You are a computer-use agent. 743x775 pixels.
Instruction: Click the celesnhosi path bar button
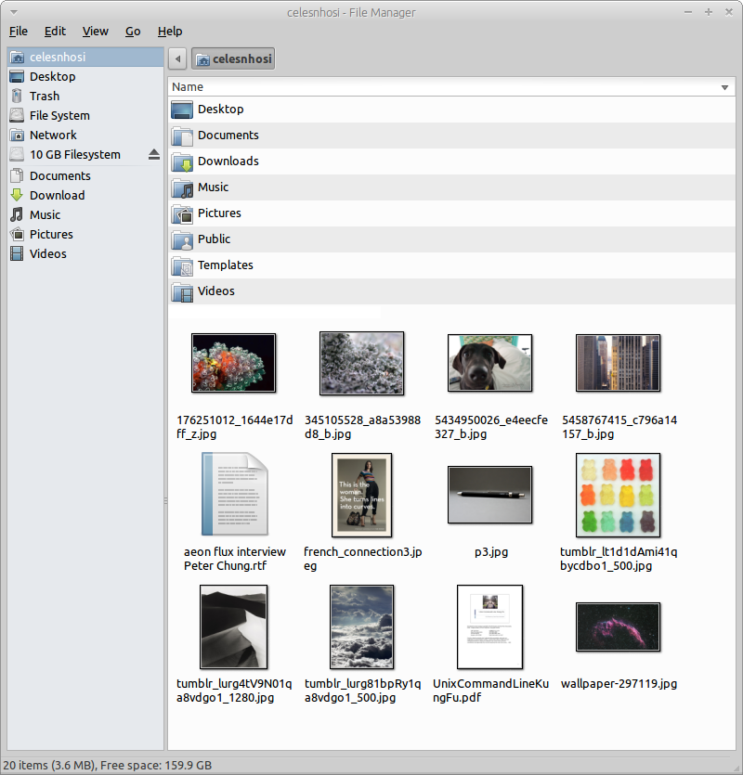(233, 58)
